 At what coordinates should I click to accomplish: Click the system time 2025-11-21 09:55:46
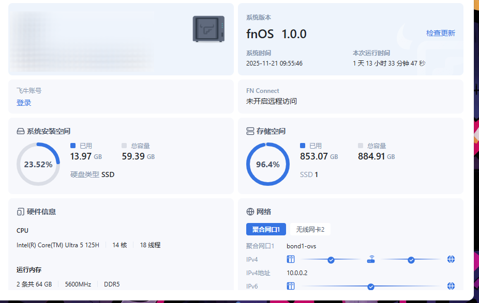coord(274,63)
